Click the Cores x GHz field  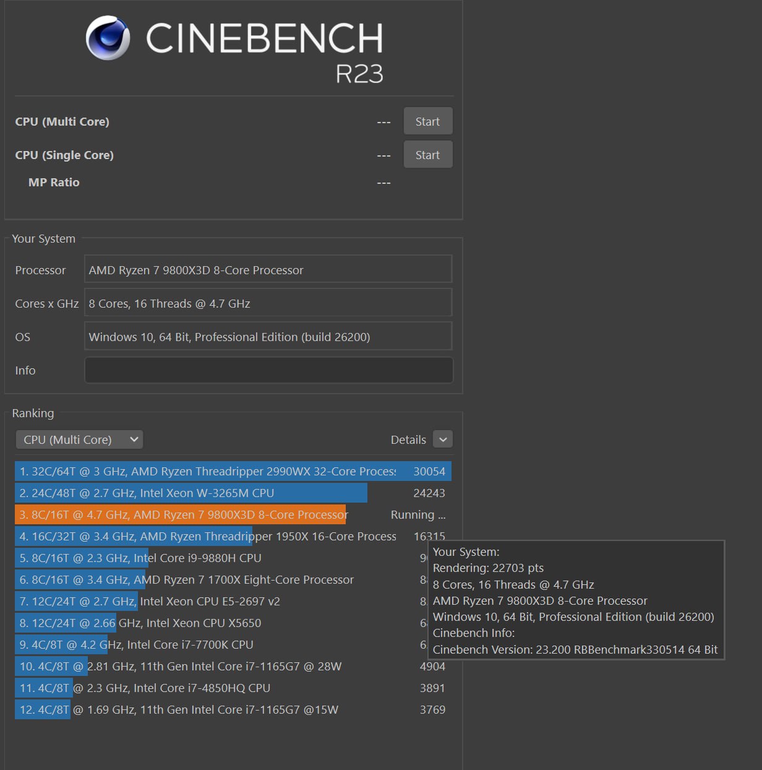click(268, 303)
